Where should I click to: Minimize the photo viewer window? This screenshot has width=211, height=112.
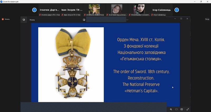click(175, 19)
